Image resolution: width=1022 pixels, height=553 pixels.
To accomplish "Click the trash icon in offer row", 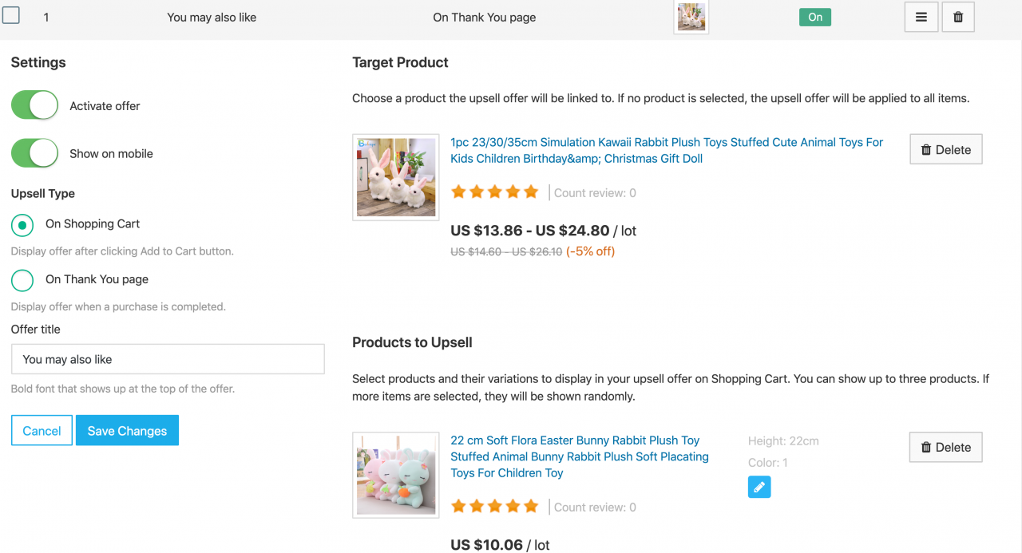I will click(958, 17).
